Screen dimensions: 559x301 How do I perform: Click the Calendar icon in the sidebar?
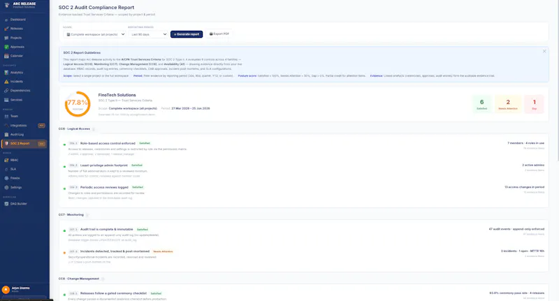point(6,56)
